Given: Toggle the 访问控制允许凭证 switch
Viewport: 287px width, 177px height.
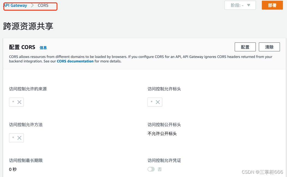Looking at the screenshot, I should (151, 169).
